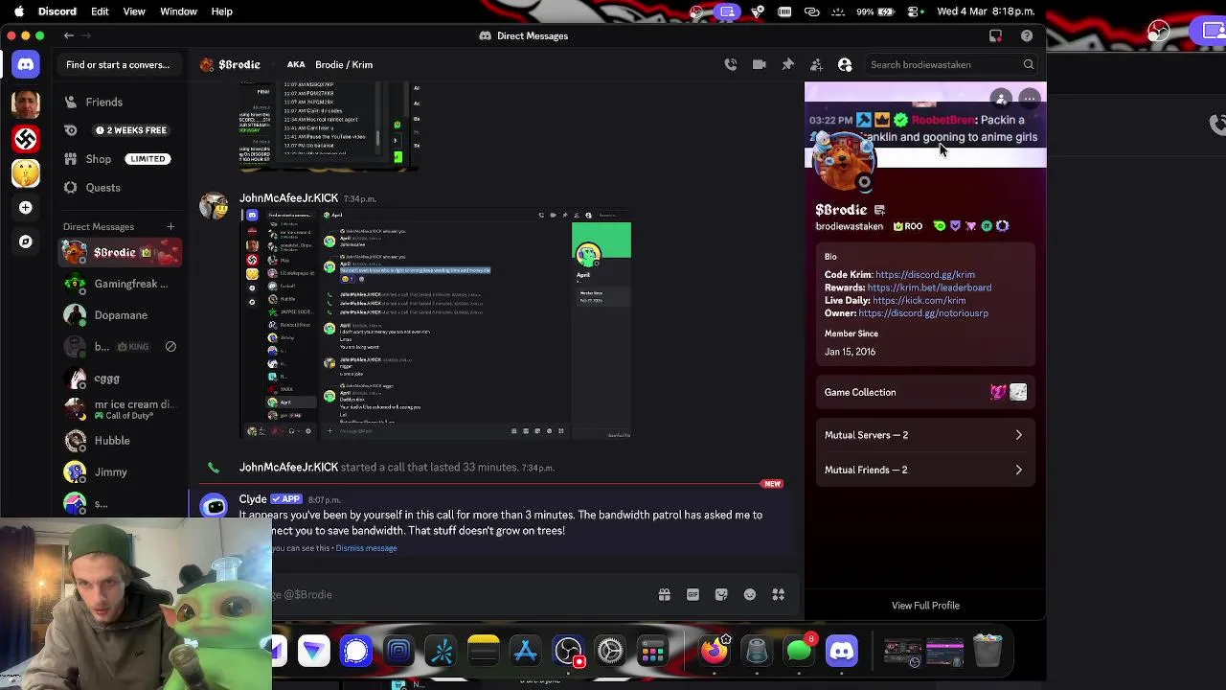Expand Mutual Servers — 2

pos(925,435)
